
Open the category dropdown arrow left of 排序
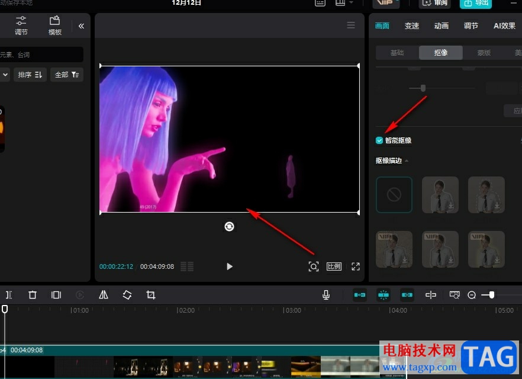(x=5, y=75)
